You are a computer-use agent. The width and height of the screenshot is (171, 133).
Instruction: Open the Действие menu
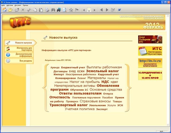(x=10, y=5)
